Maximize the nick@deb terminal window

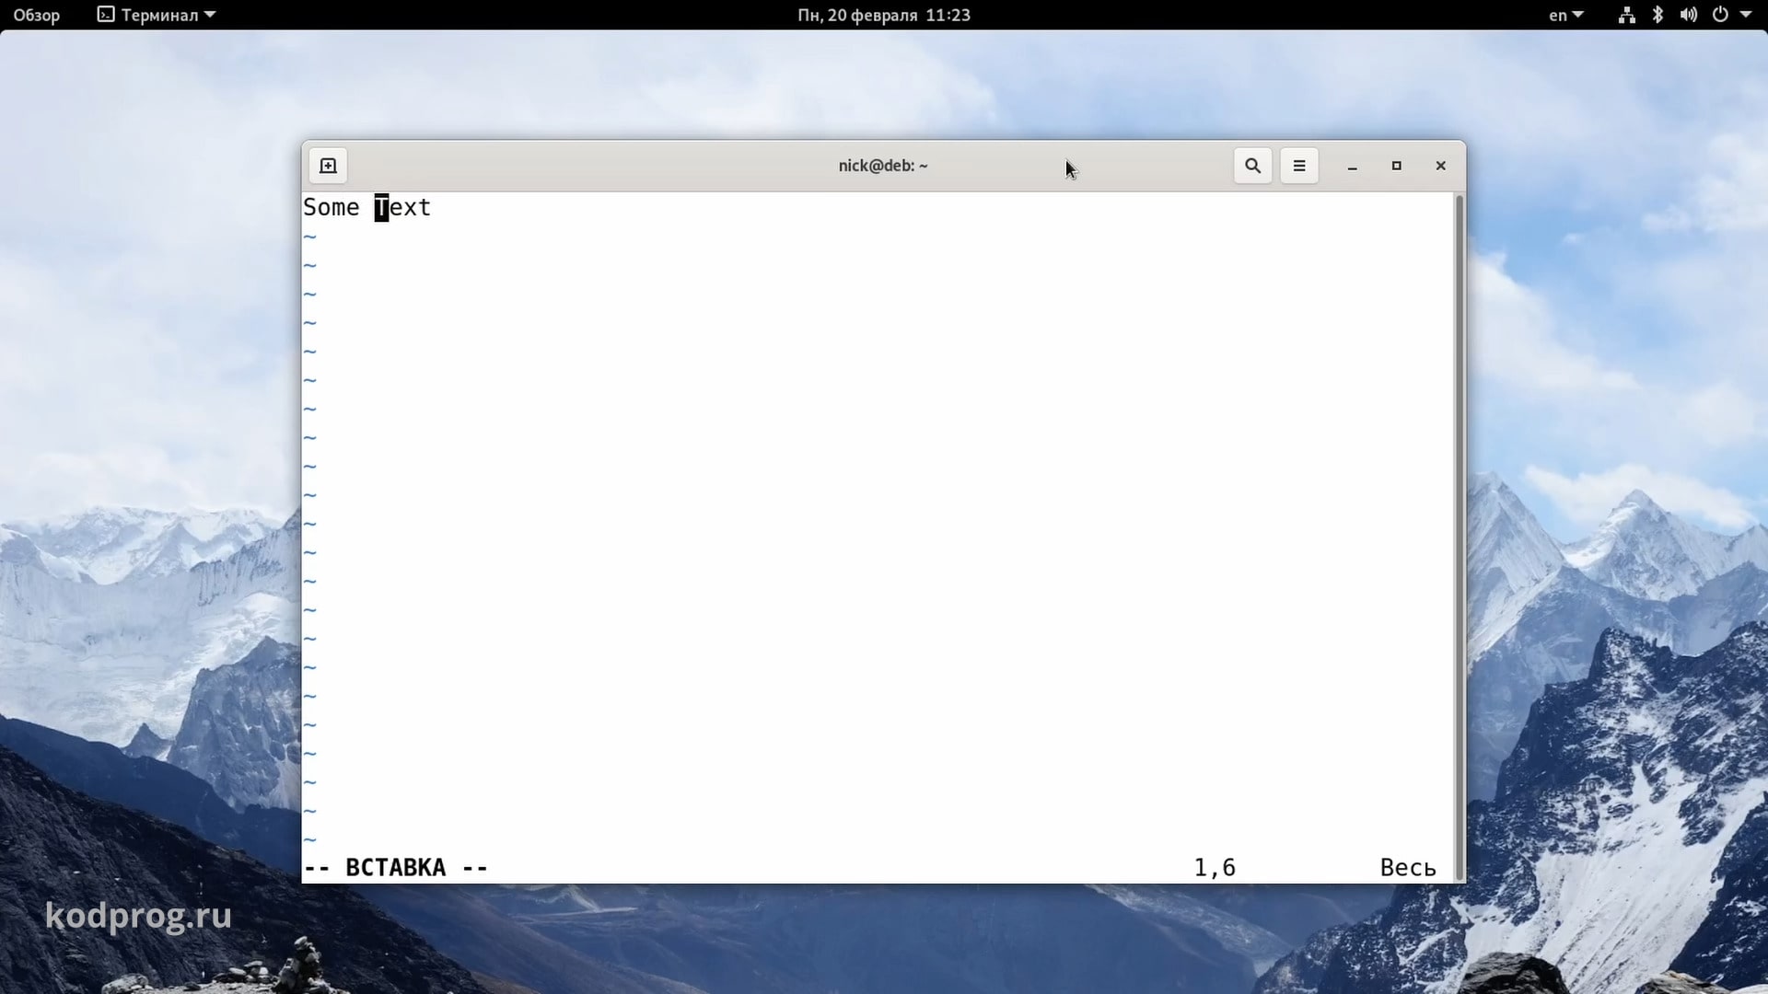click(x=1396, y=166)
